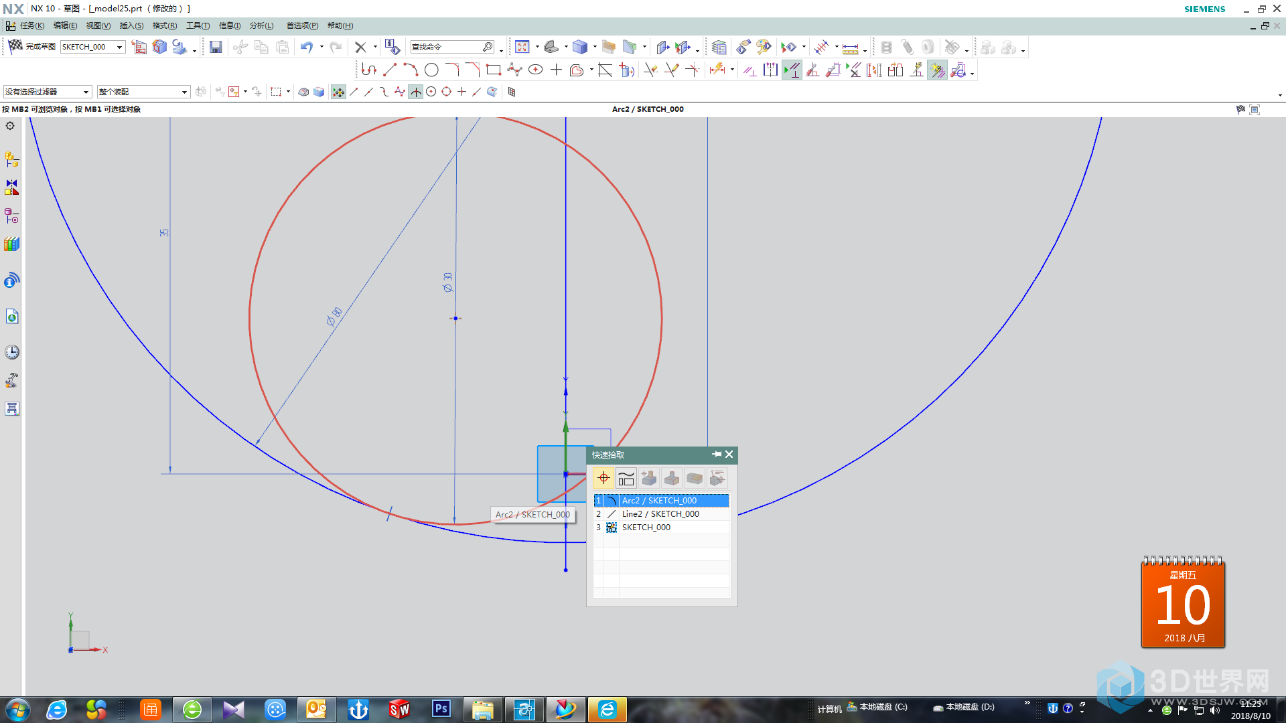Select the Line sketch tool
The height and width of the screenshot is (723, 1286).
(x=390, y=70)
